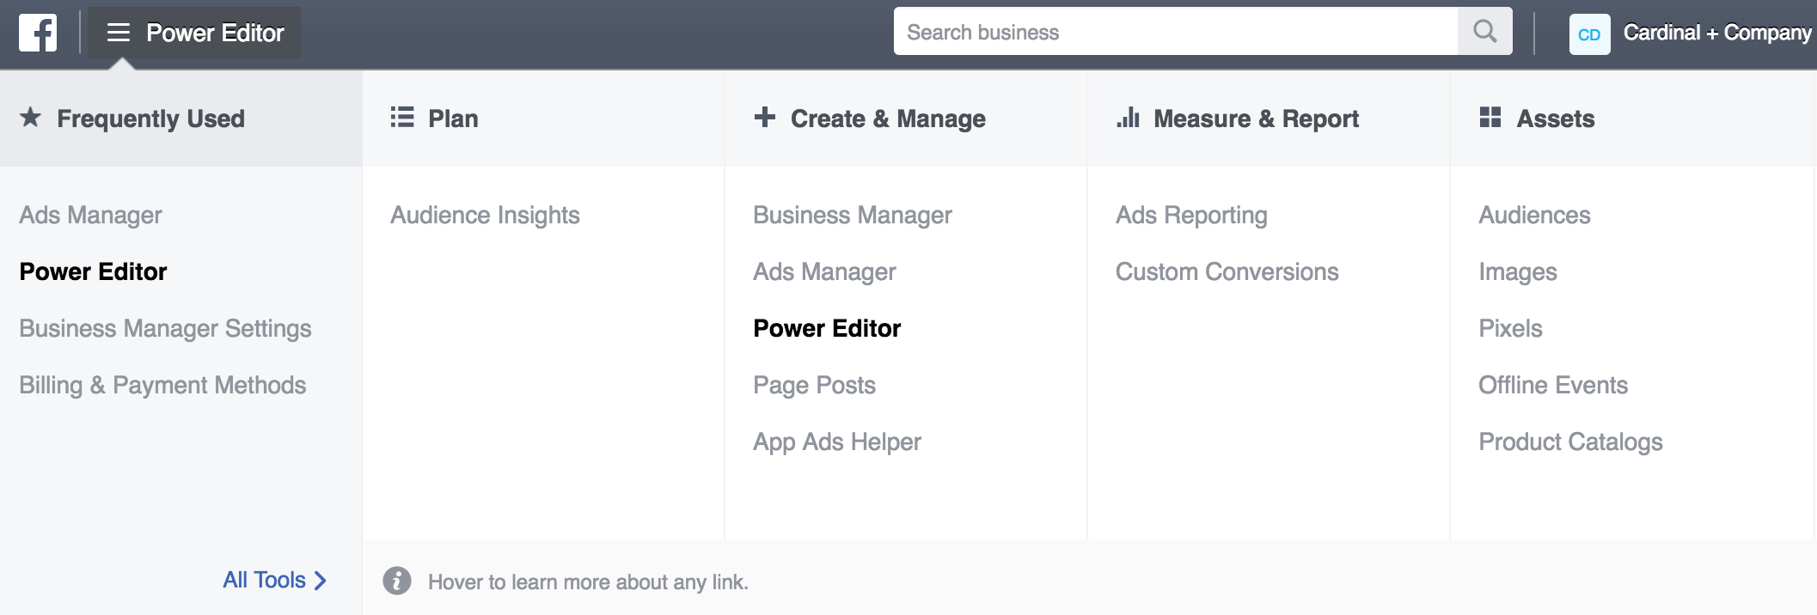Click the Power Editor title in the top bar
This screenshot has width=1817, height=615.
coord(215,33)
